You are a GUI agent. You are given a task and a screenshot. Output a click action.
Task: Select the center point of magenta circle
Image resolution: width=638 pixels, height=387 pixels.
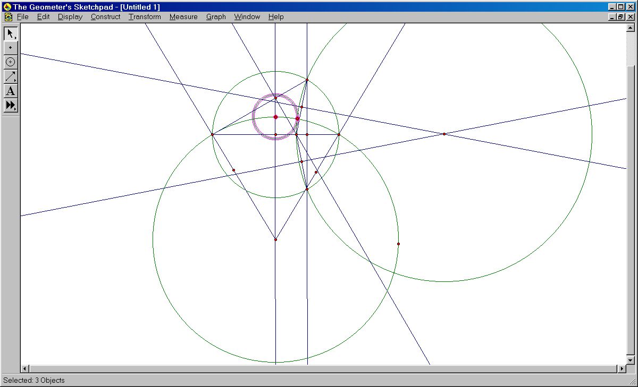275,117
